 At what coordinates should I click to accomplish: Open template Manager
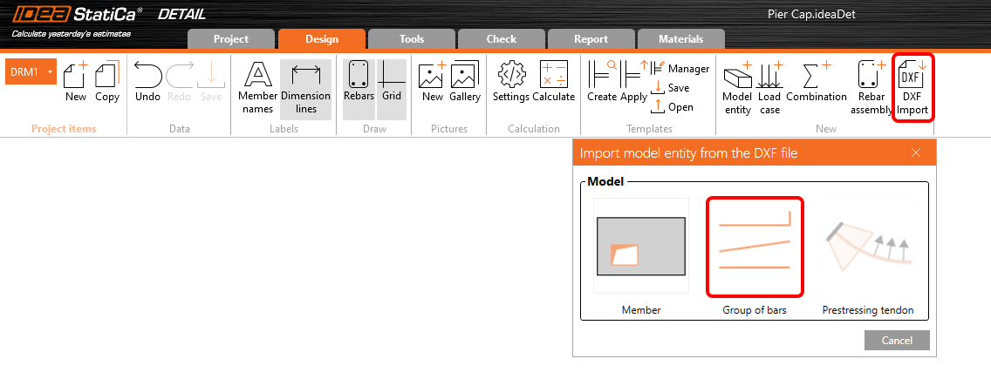[x=680, y=69]
